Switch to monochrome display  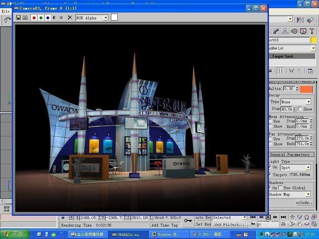click(61, 18)
